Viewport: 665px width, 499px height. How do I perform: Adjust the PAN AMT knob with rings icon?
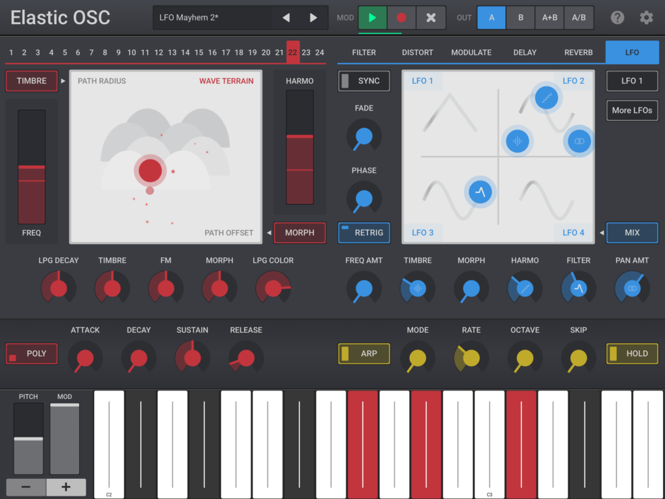tap(632, 288)
